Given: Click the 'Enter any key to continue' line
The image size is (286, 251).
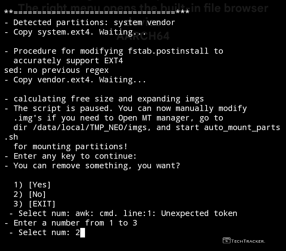Looking at the screenshot, I should tap(75, 156).
